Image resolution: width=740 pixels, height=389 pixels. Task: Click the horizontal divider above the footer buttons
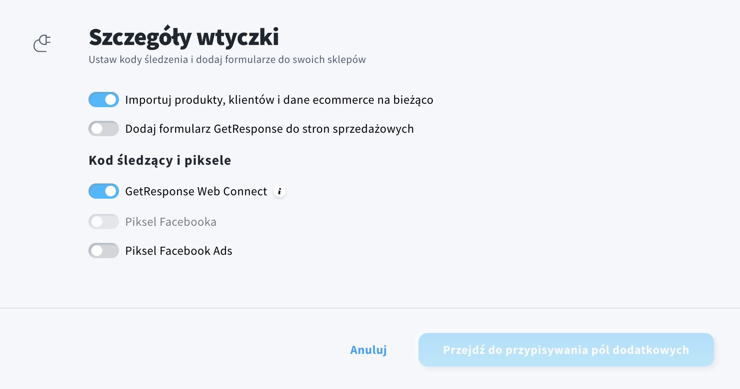pyautogui.click(x=370, y=308)
